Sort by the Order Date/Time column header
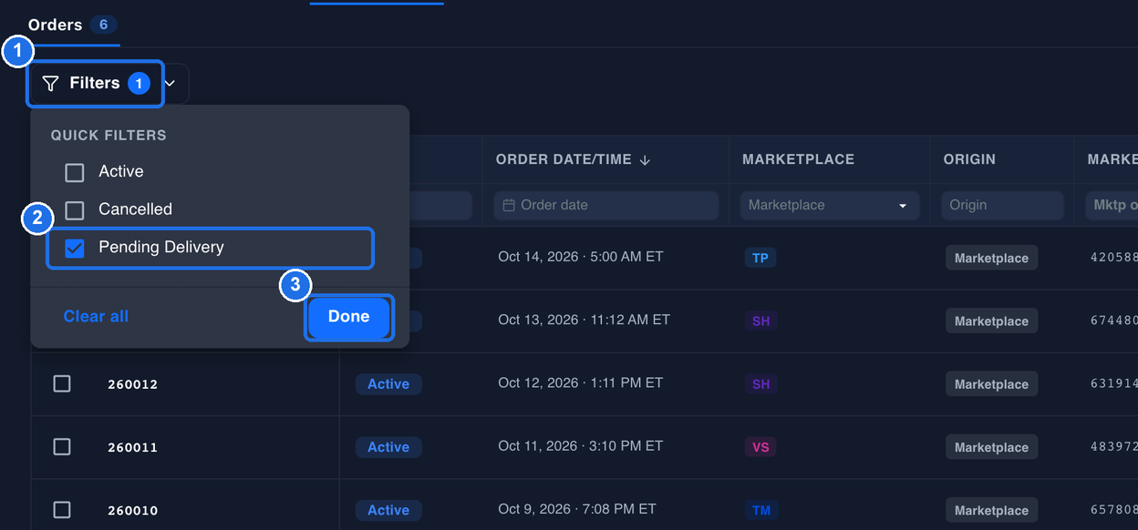The height and width of the screenshot is (530, 1138). (573, 159)
